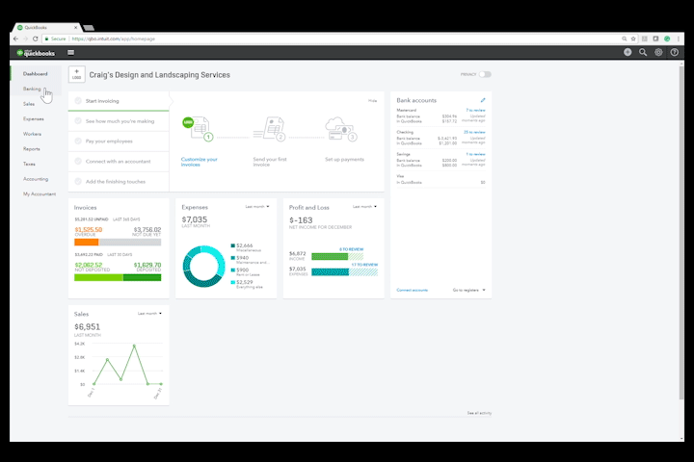
Task: Click See all activity link
Action: (479, 413)
